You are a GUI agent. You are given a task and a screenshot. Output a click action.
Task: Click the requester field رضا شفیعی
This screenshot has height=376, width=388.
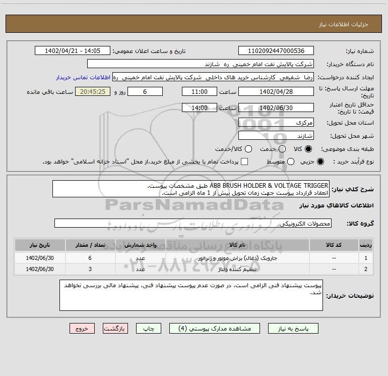213,77
